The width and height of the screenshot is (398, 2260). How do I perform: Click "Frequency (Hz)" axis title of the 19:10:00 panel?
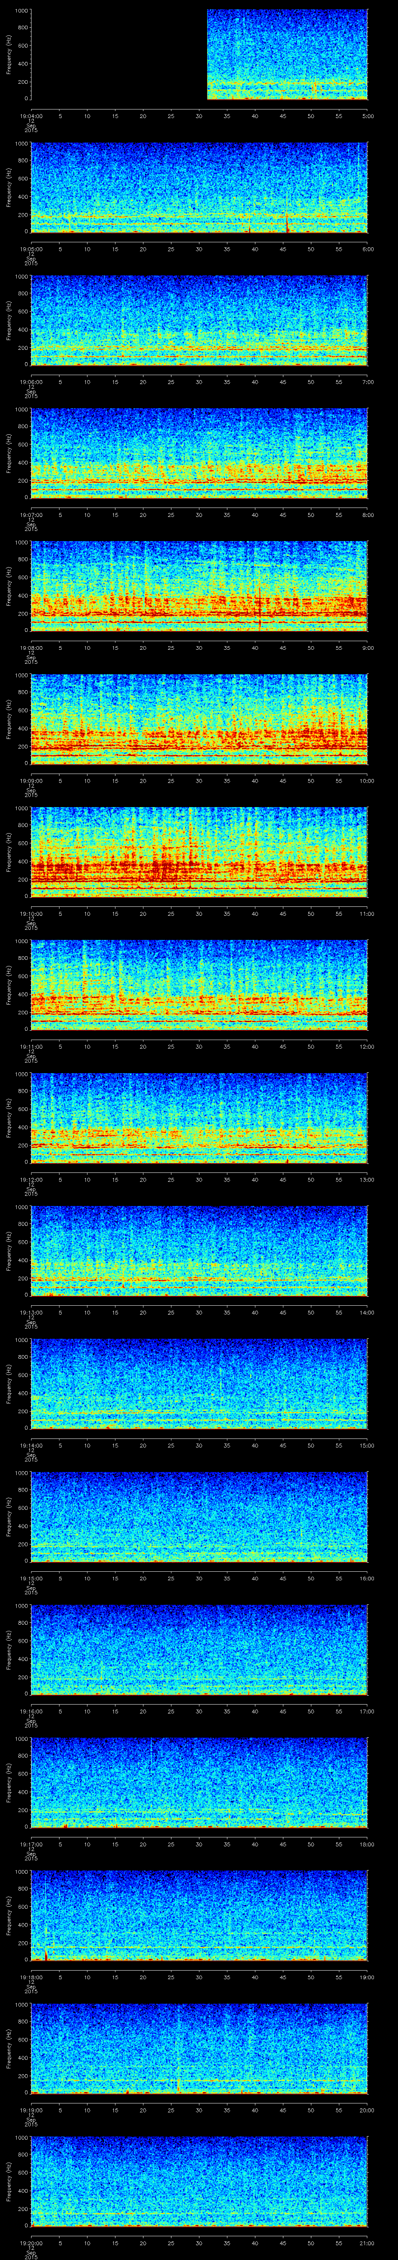click(x=10, y=853)
